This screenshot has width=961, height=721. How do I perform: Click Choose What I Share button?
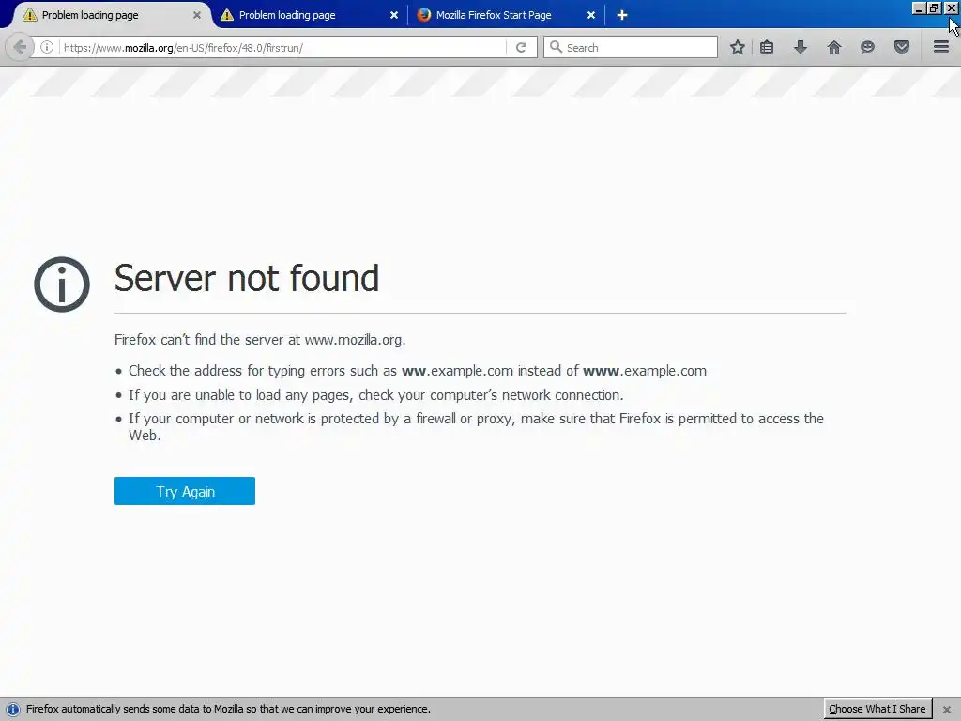pyautogui.click(x=877, y=709)
